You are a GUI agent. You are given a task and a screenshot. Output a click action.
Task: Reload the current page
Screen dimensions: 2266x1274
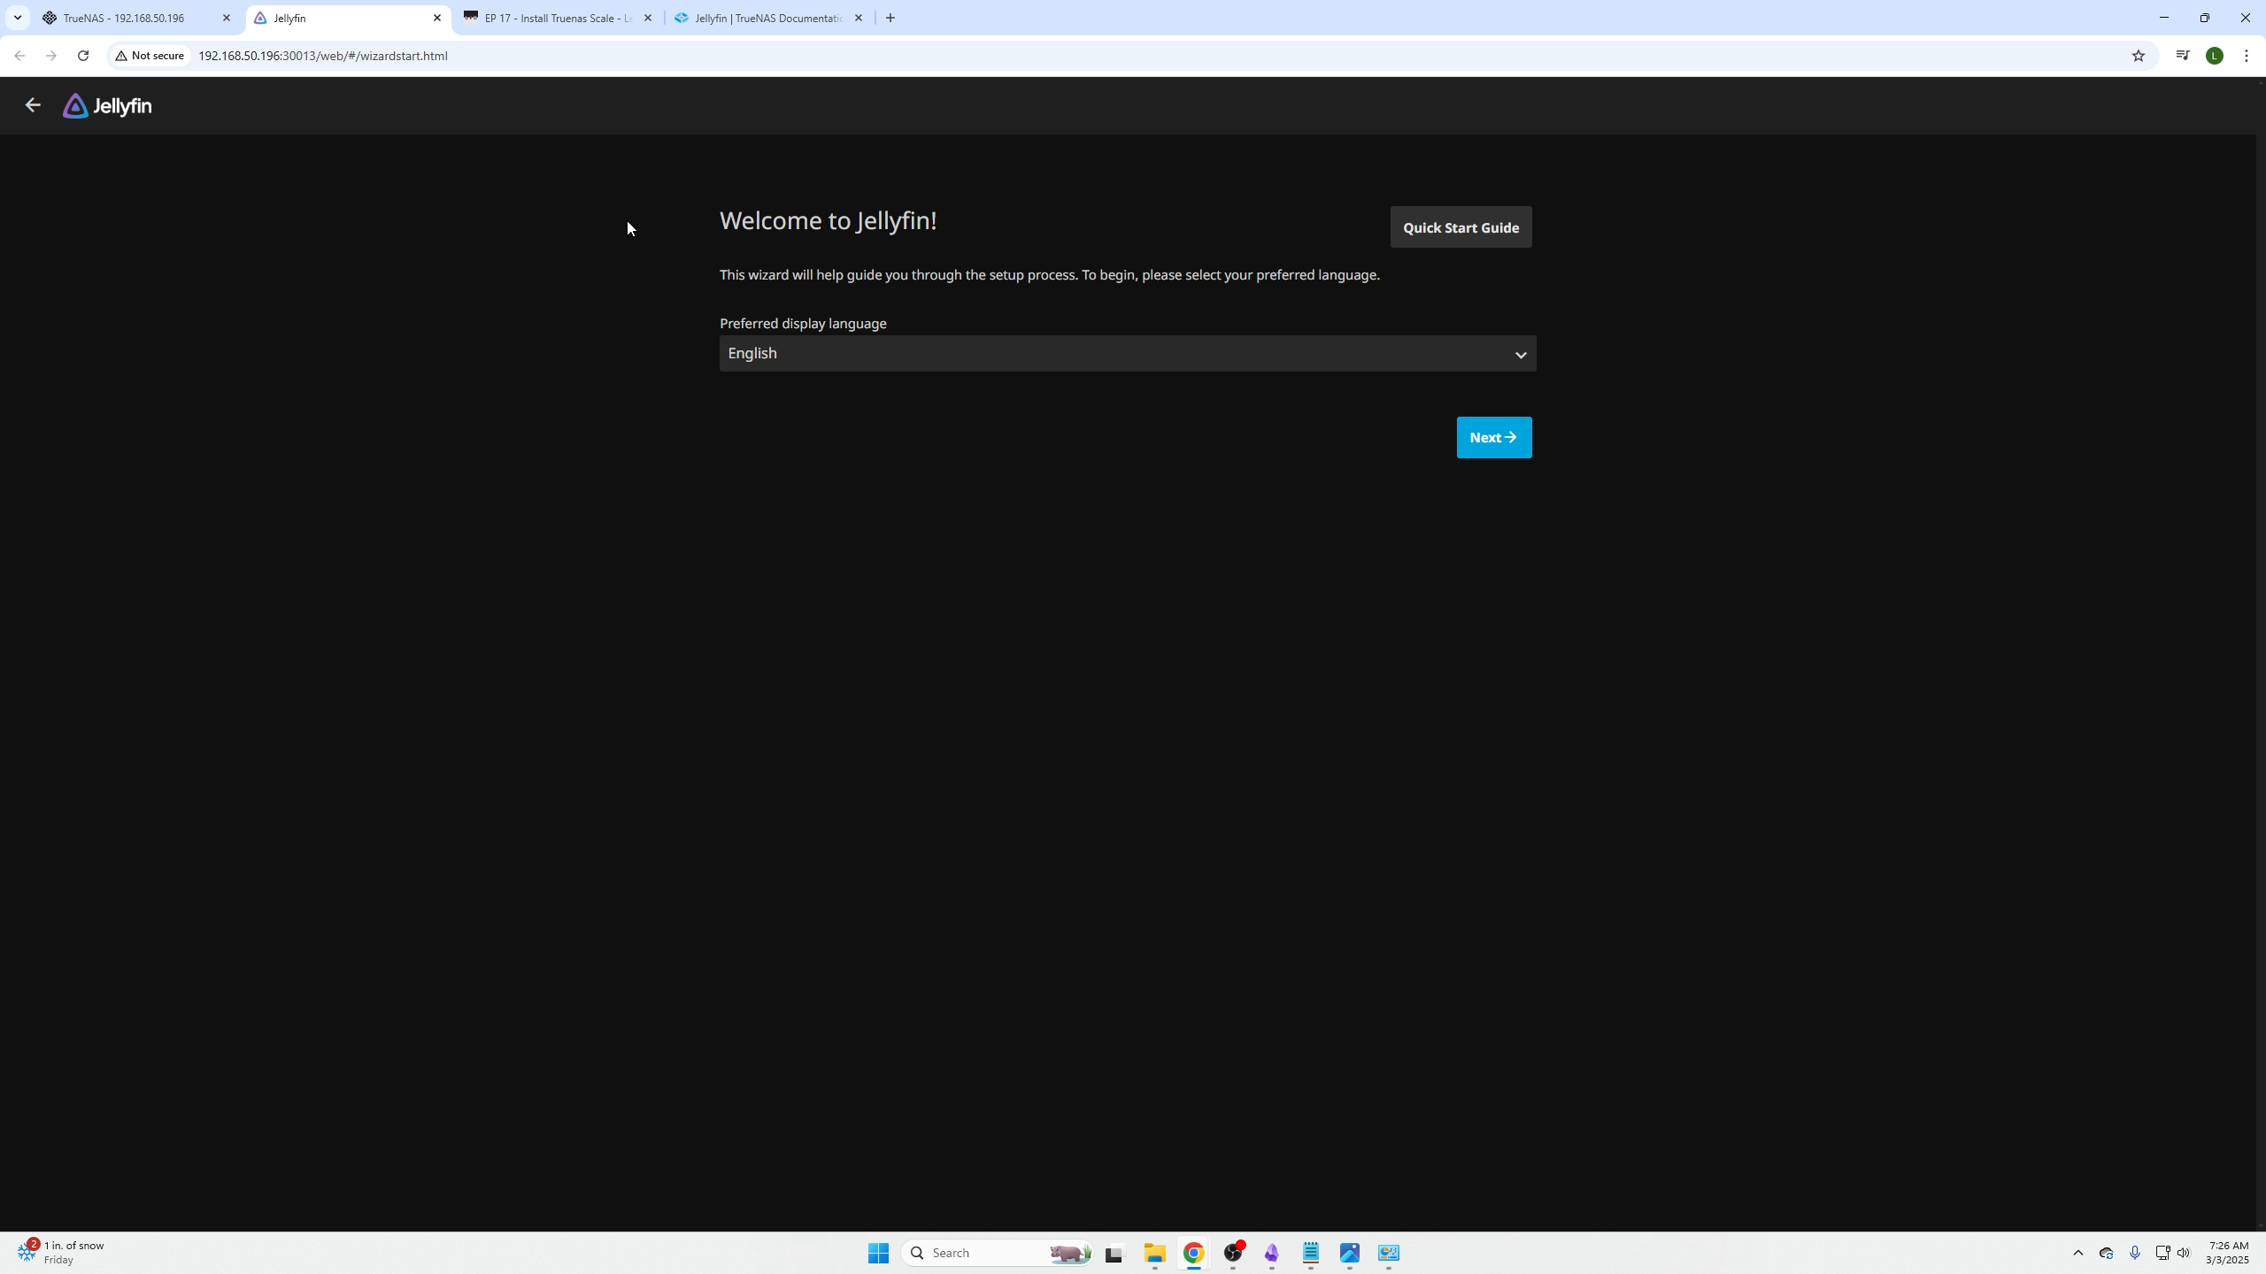83,56
